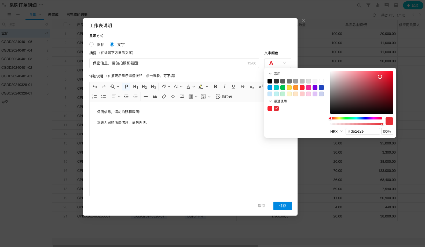Click the opacity slider below the hue bar

[356, 124]
